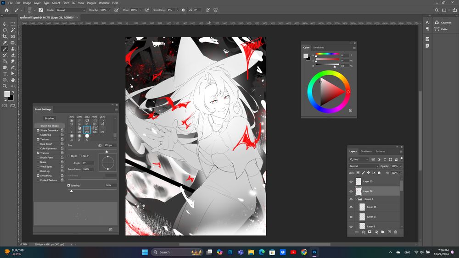The width and height of the screenshot is (459, 258).
Task: Open the Window menu
Action: pyautogui.click(x=104, y=3)
